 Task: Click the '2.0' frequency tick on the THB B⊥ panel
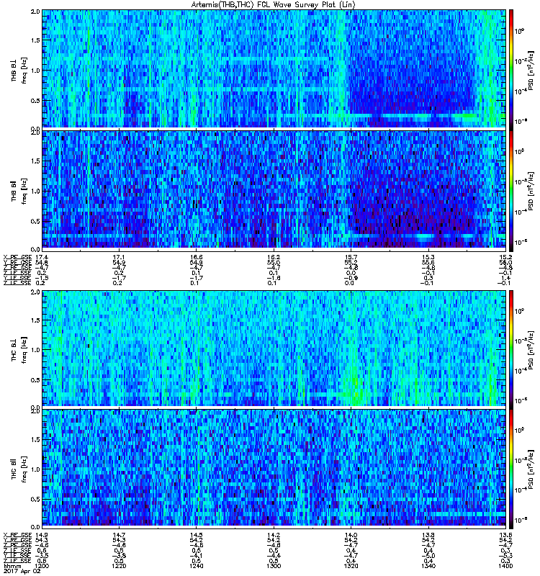click(35, 12)
